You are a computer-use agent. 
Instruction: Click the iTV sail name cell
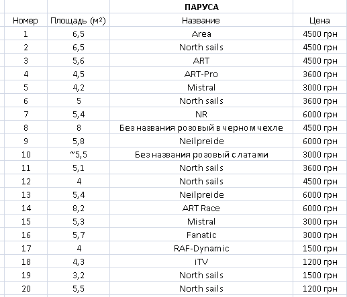coord(201,261)
